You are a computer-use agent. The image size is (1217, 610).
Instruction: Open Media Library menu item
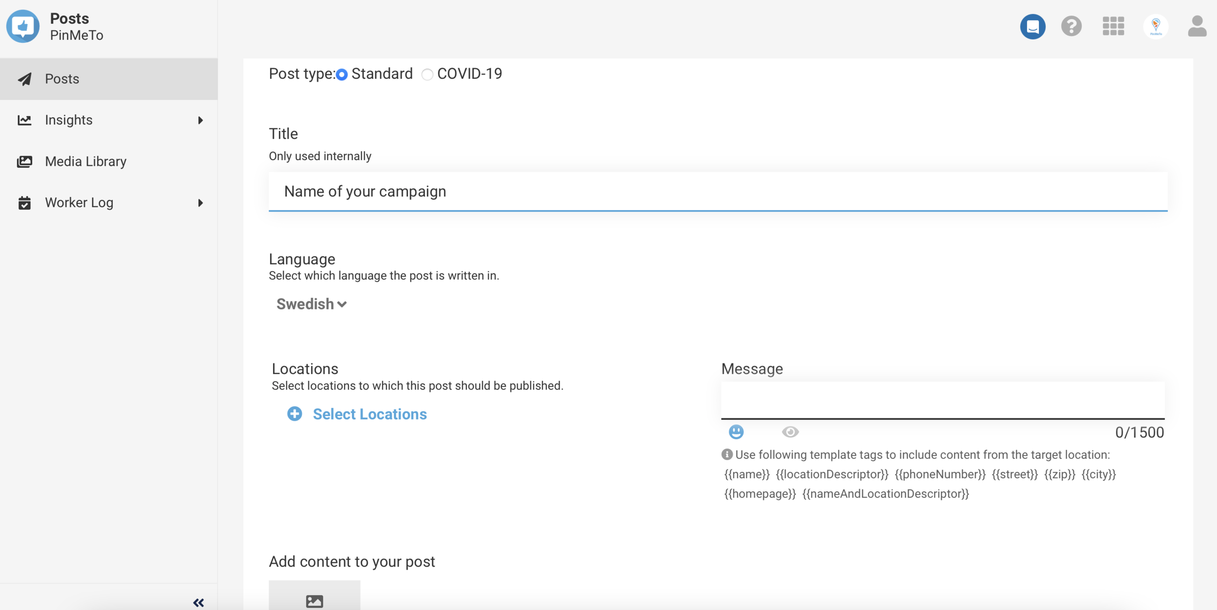pyautogui.click(x=109, y=161)
